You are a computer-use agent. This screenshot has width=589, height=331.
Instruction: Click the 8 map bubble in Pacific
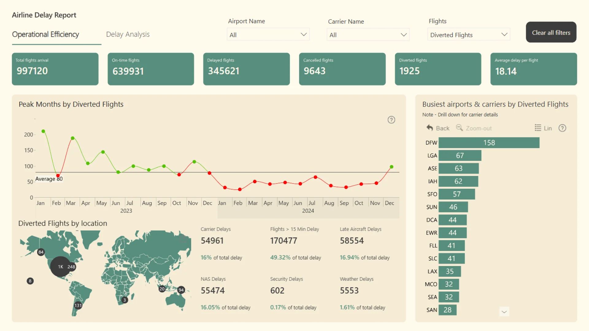pyautogui.click(x=30, y=281)
